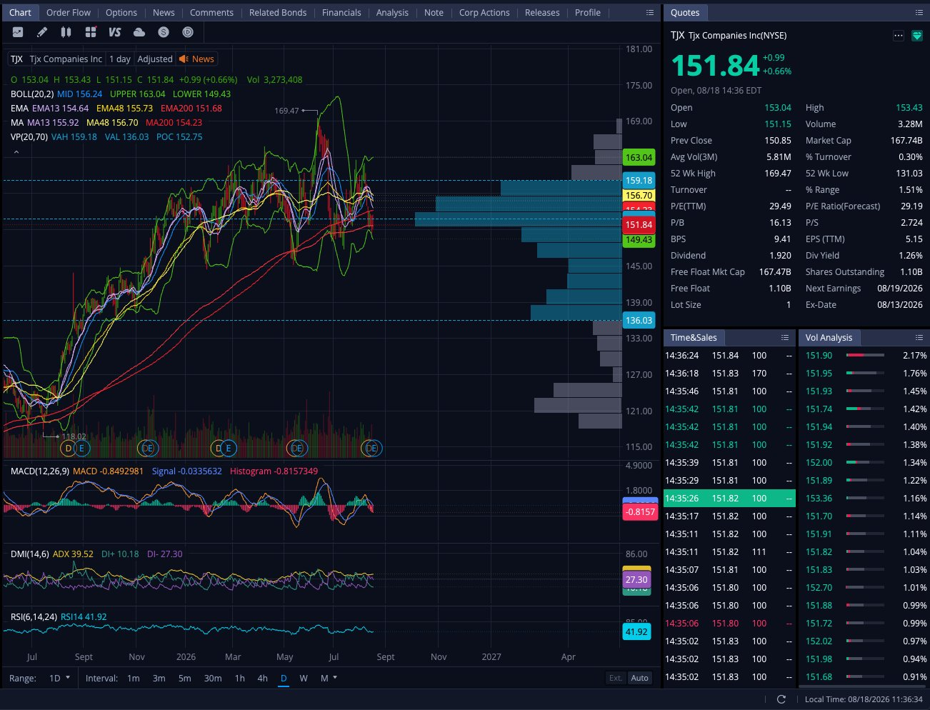Toggle the Auto scale button
The width and height of the screenshot is (930, 710).
(640, 678)
